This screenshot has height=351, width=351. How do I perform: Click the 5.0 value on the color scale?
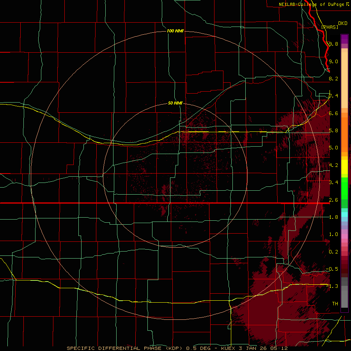click(333, 148)
